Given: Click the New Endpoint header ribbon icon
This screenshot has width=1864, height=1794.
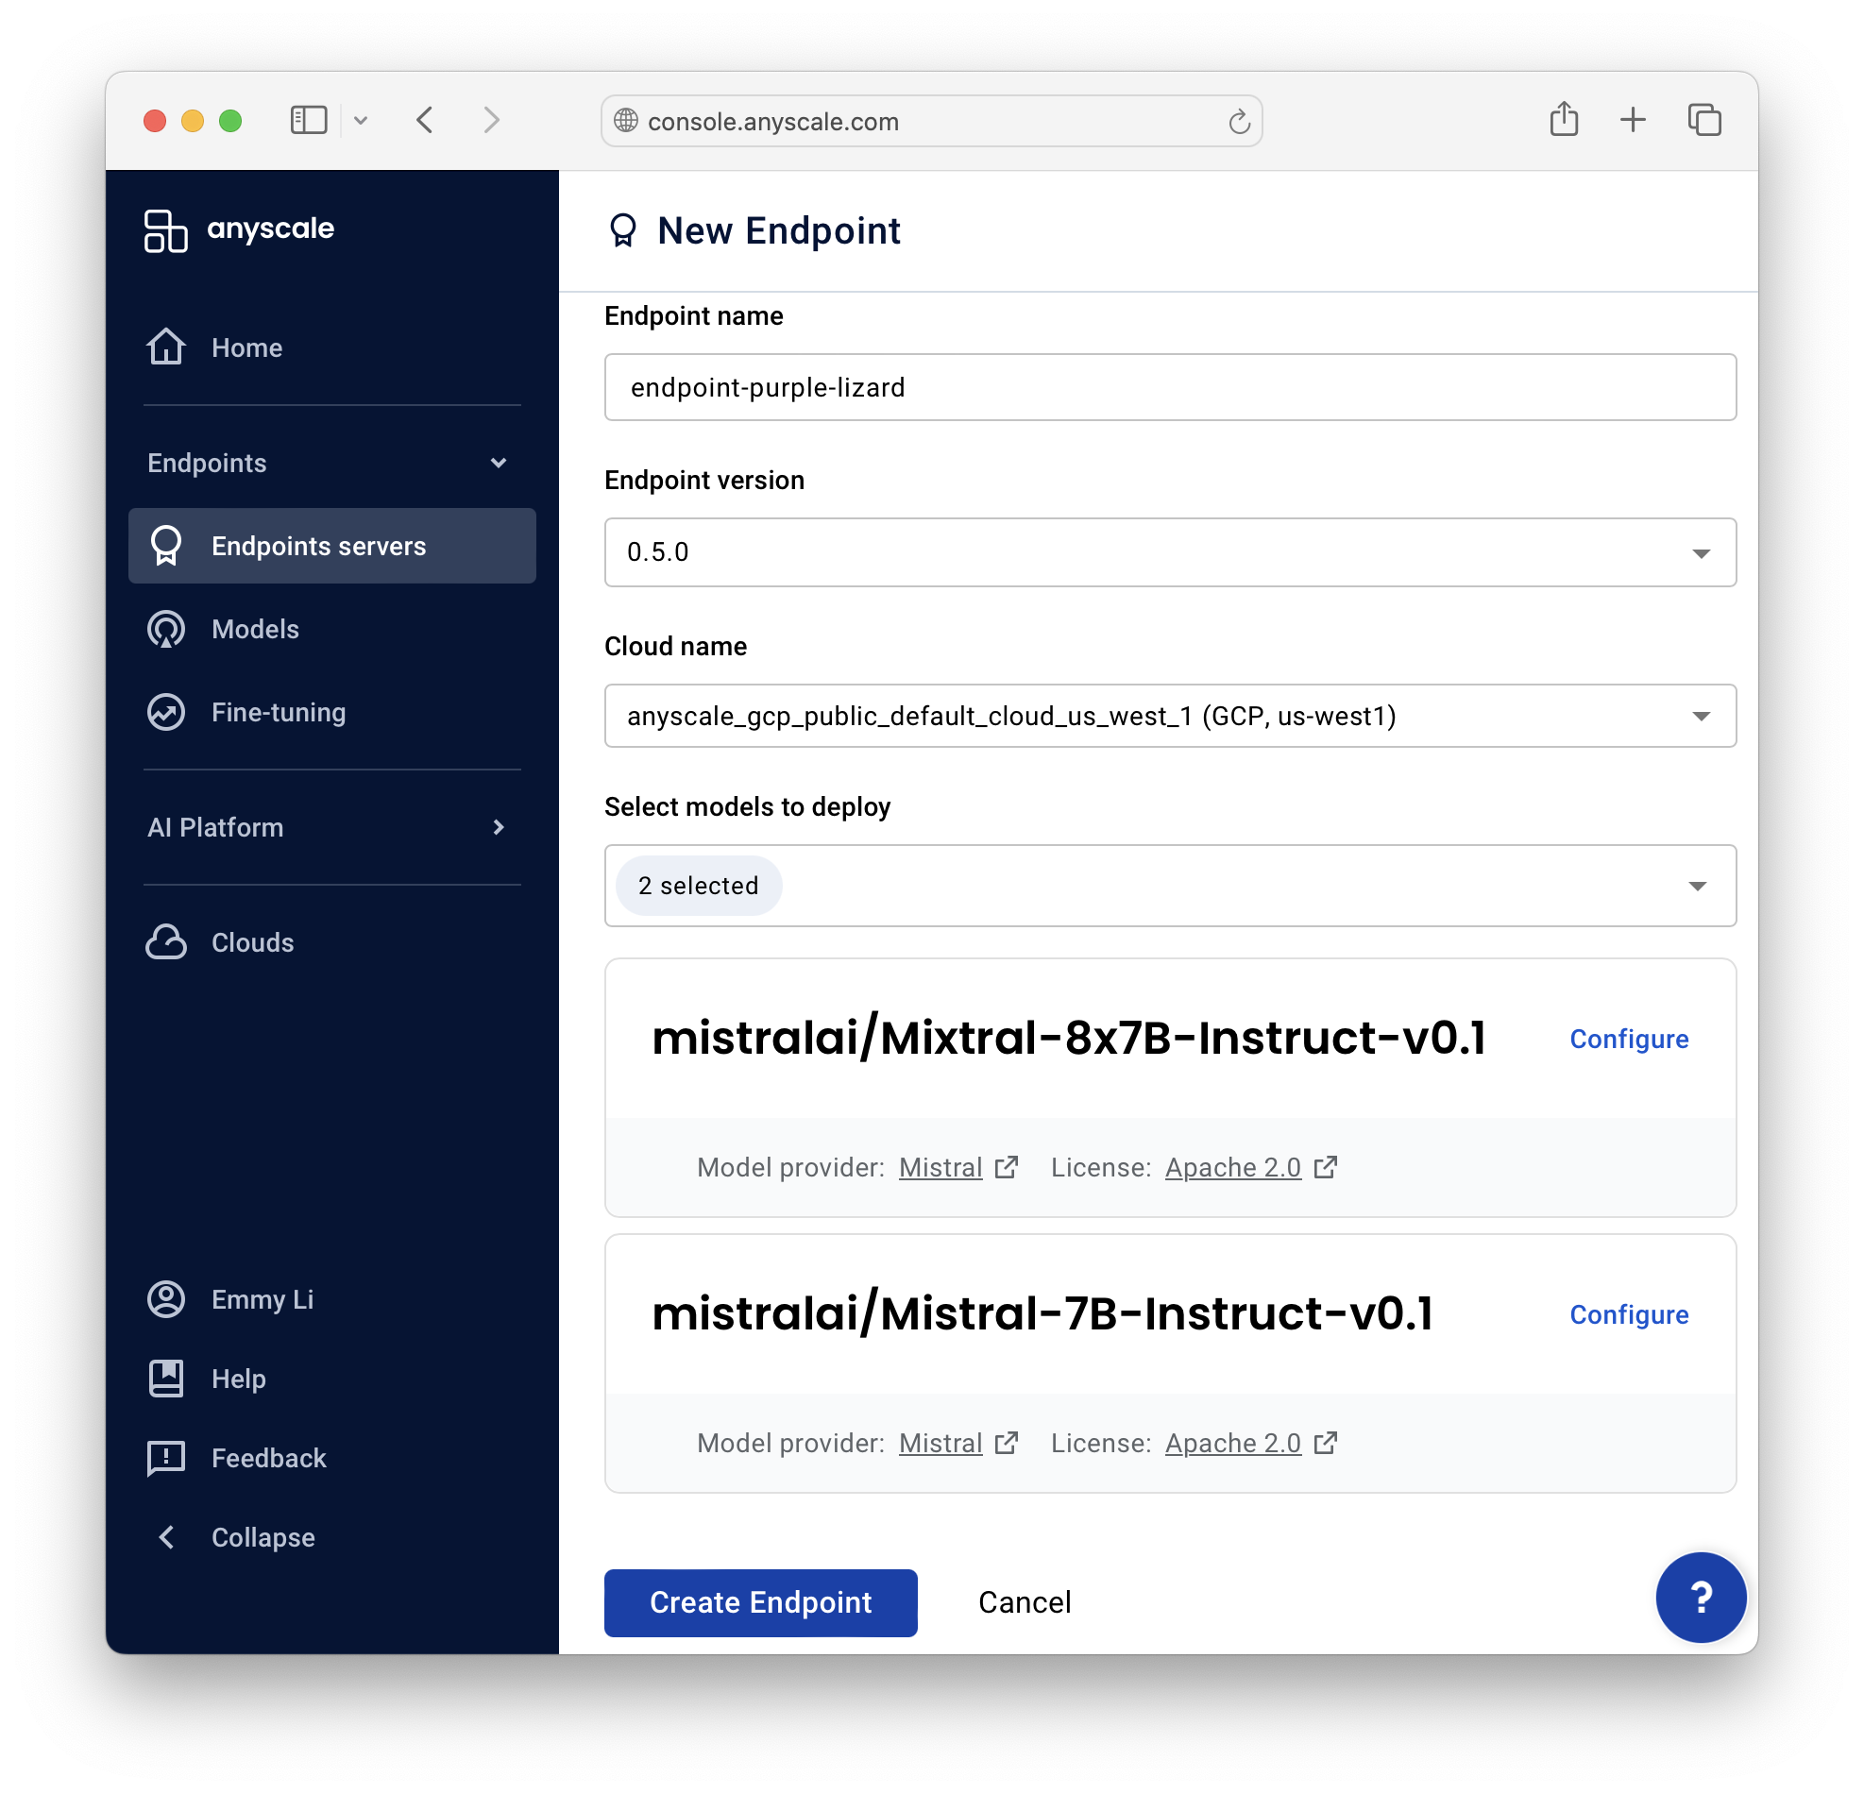Looking at the screenshot, I should [x=623, y=231].
